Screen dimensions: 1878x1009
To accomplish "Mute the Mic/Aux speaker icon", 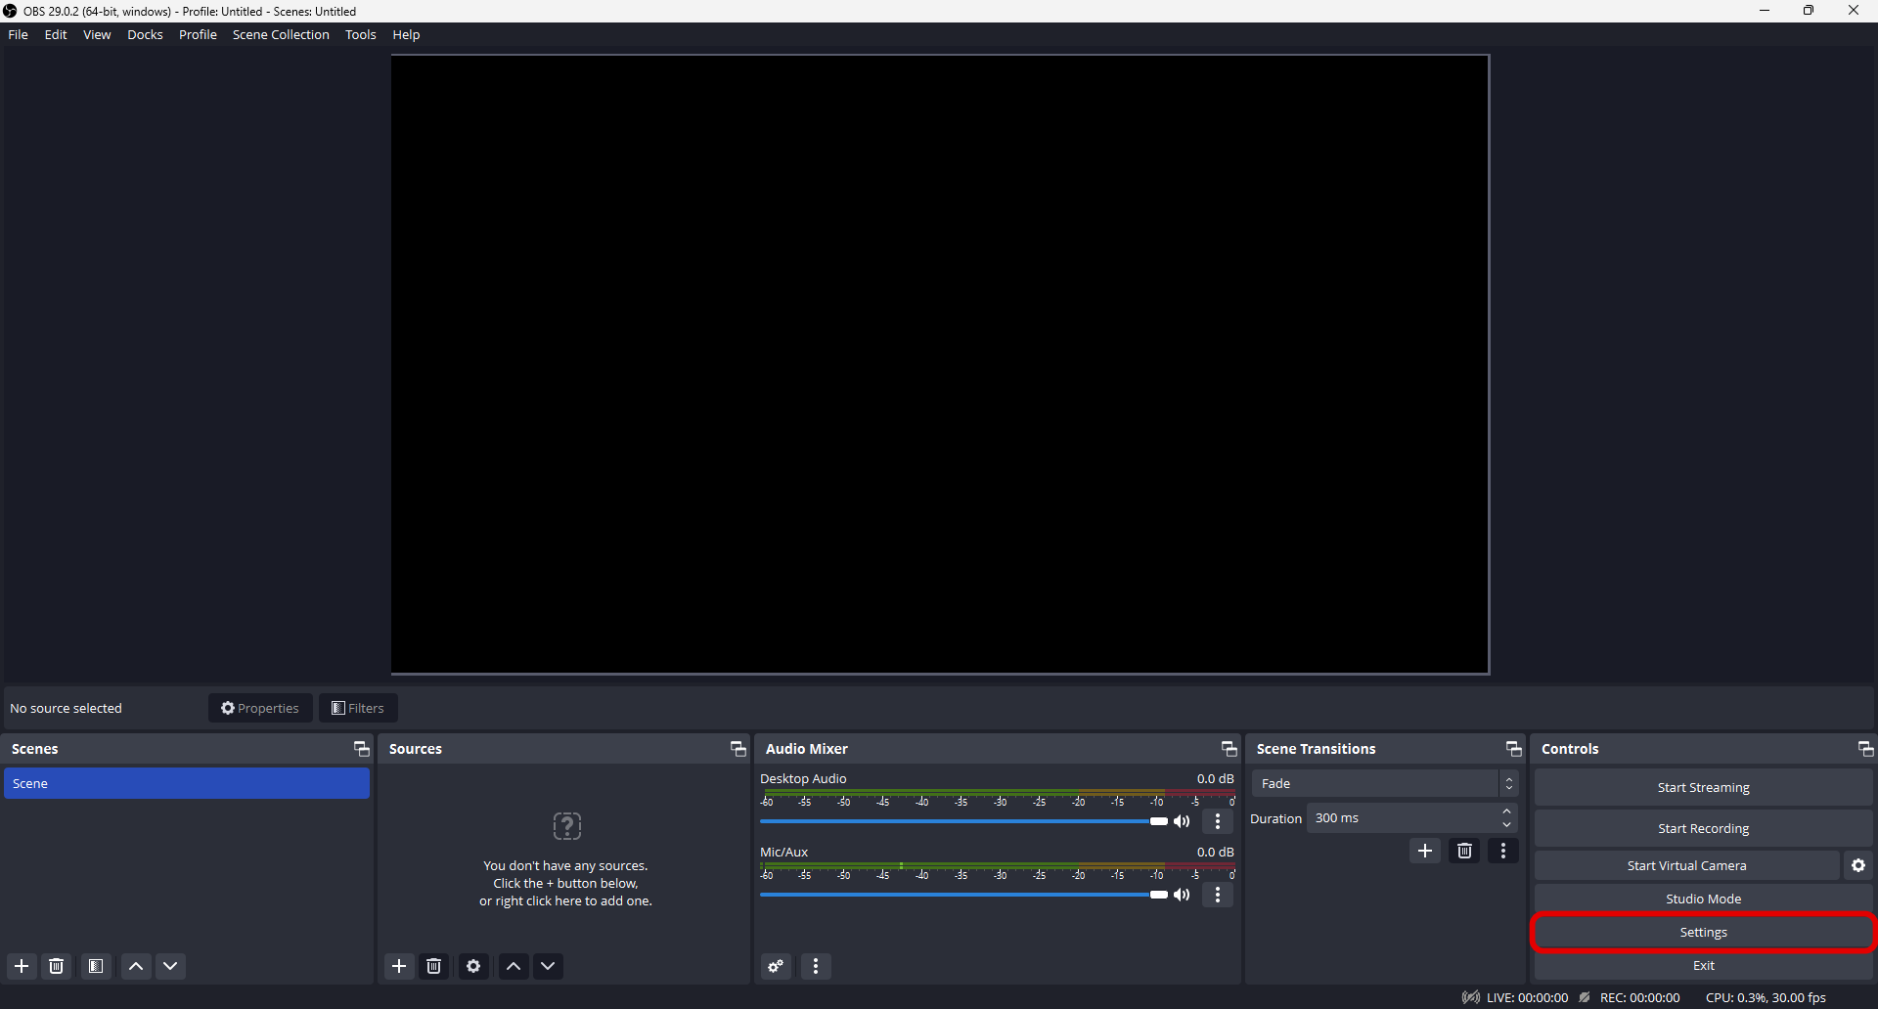I will point(1183,895).
